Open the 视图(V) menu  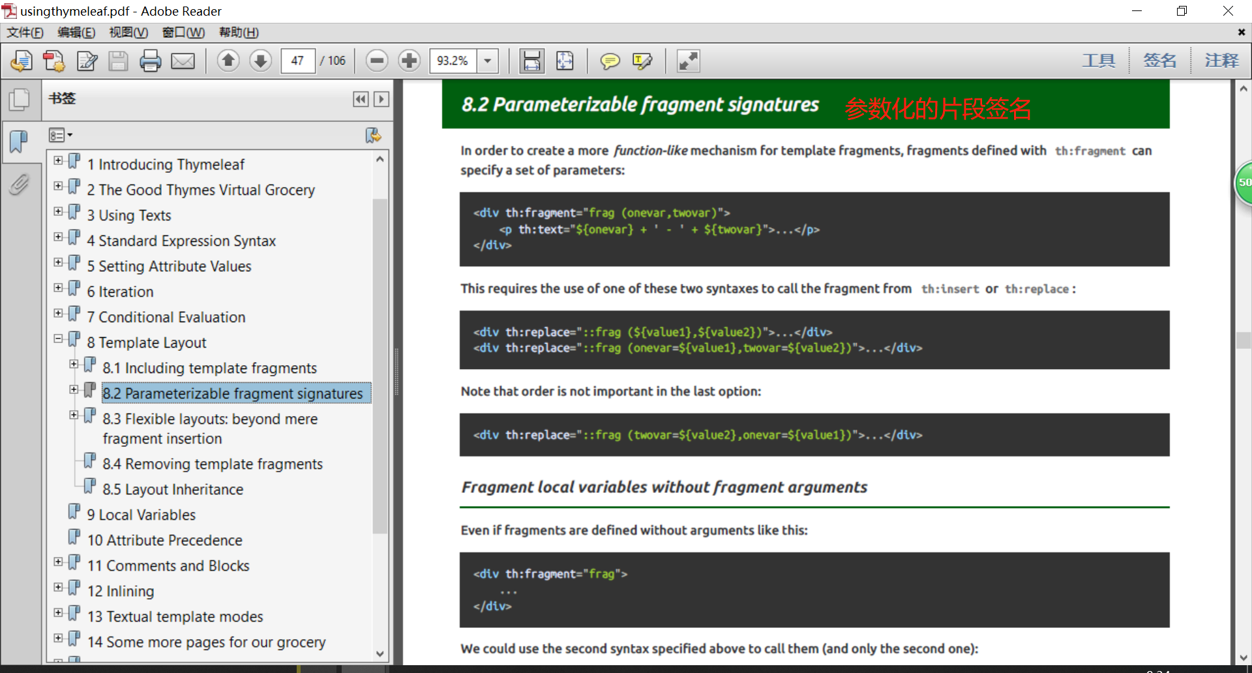[x=128, y=33]
